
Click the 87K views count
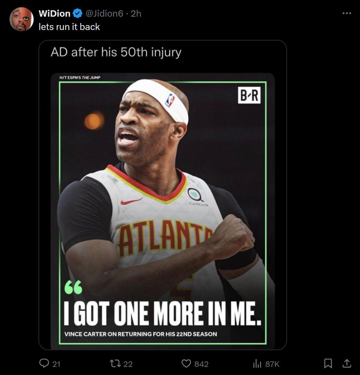click(272, 364)
